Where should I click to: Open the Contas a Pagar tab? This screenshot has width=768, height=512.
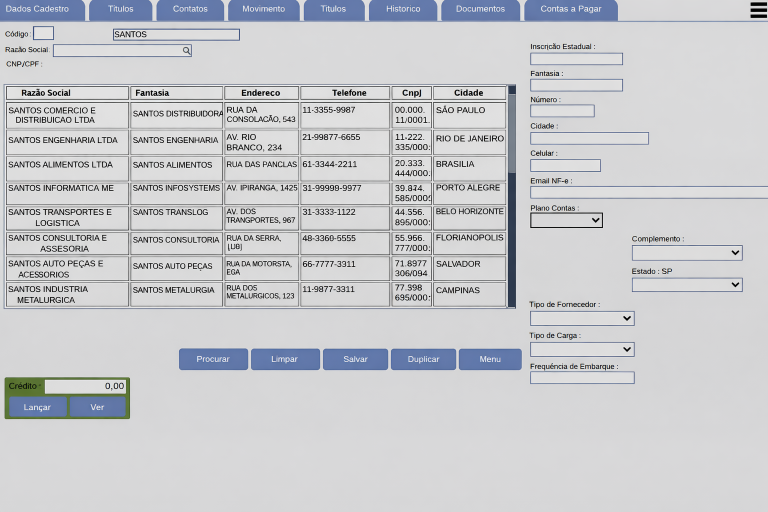(x=570, y=9)
